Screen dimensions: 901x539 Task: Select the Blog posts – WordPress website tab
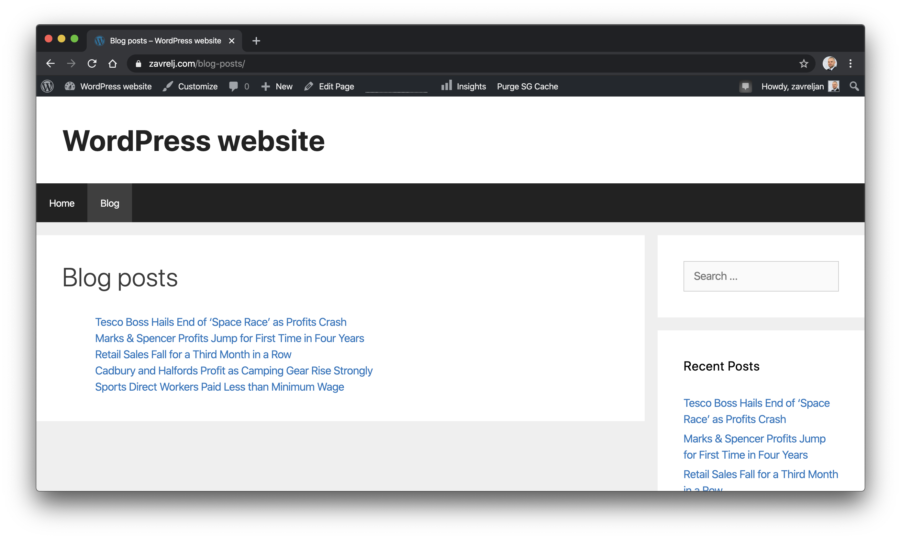[164, 41]
